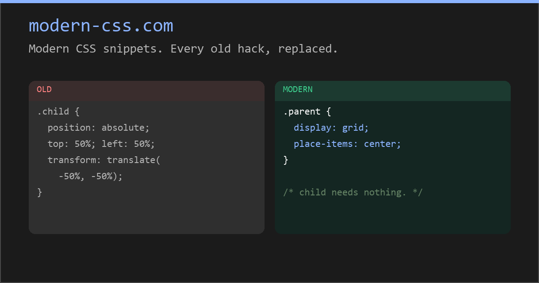
Task: Select the top: 50% declaration line
Action: pos(101,144)
